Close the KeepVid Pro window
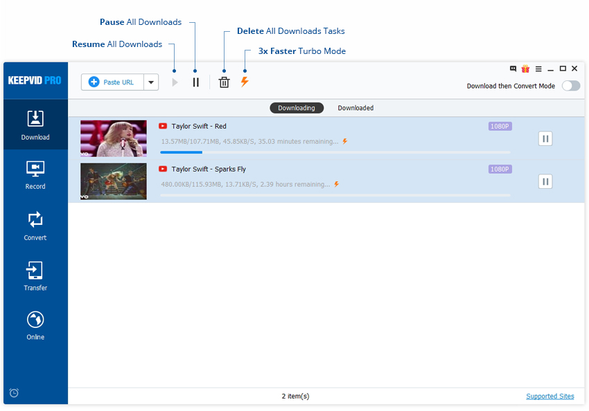 pos(574,68)
